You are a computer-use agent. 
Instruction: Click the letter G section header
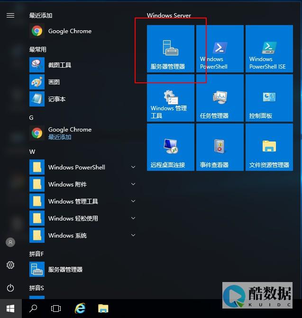[x=31, y=118]
